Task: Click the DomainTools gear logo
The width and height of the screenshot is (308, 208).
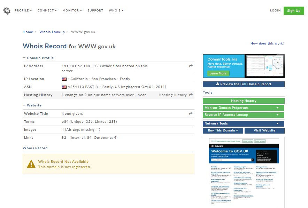Action: point(7,10)
